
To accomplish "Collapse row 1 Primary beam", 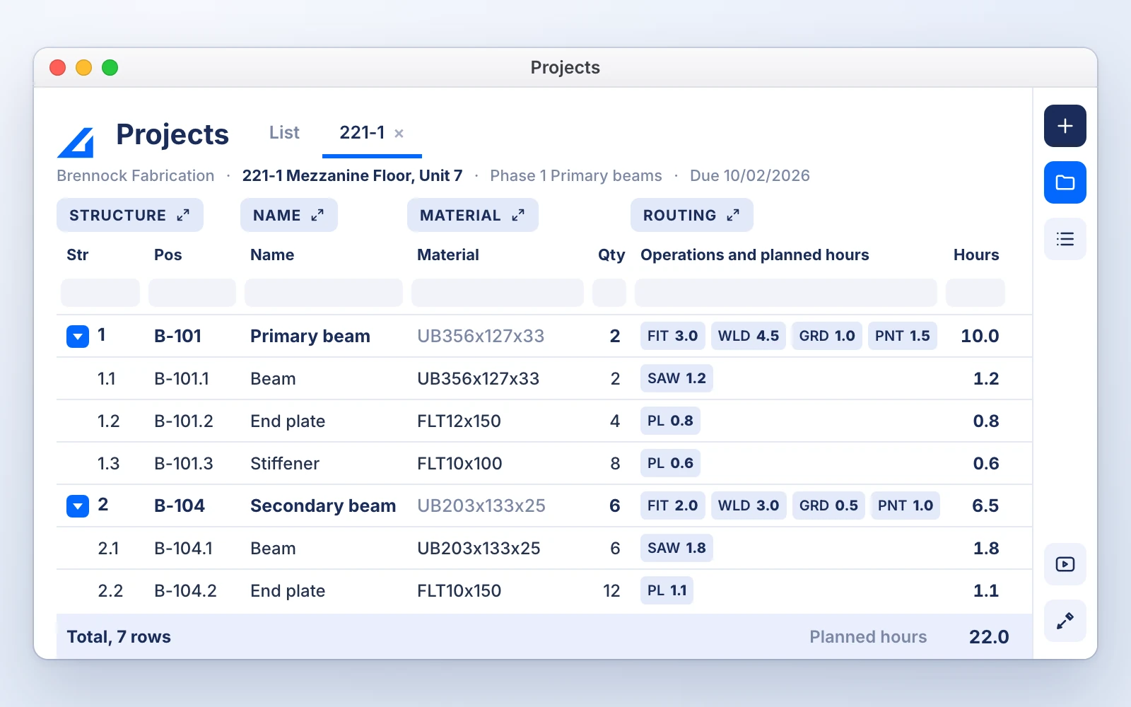I will 78,337.
